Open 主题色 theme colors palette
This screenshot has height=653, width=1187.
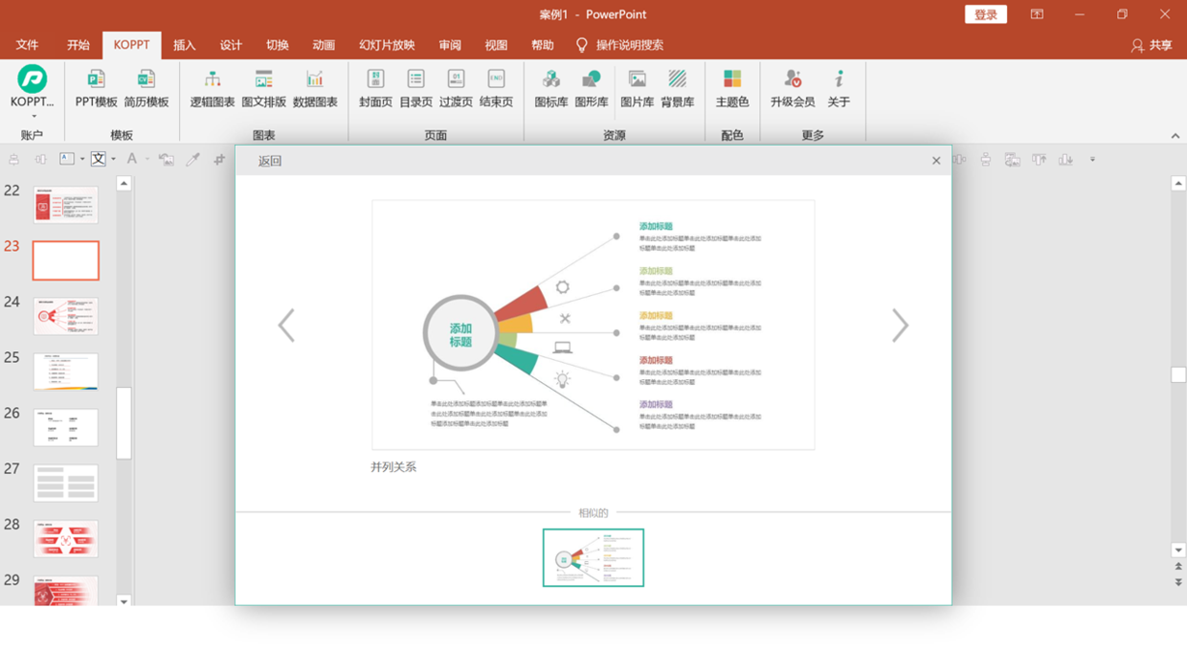click(732, 89)
